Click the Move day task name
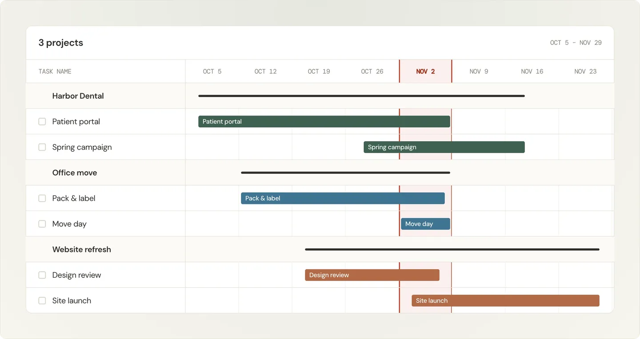Image resolution: width=640 pixels, height=339 pixels. [69, 224]
